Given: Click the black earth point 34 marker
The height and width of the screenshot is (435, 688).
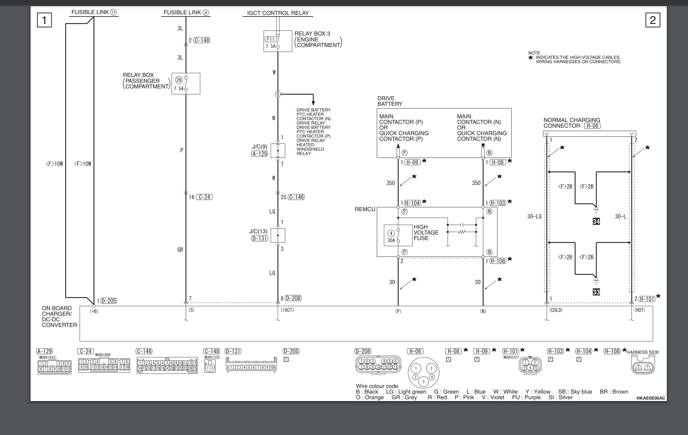Looking at the screenshot, I should pyautogui.click(x=596, y=221).
